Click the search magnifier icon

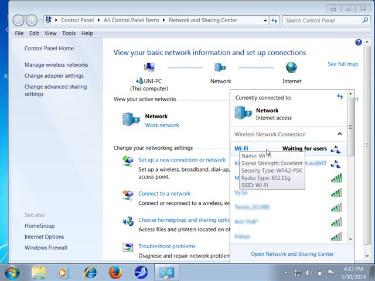pos(365,20)
